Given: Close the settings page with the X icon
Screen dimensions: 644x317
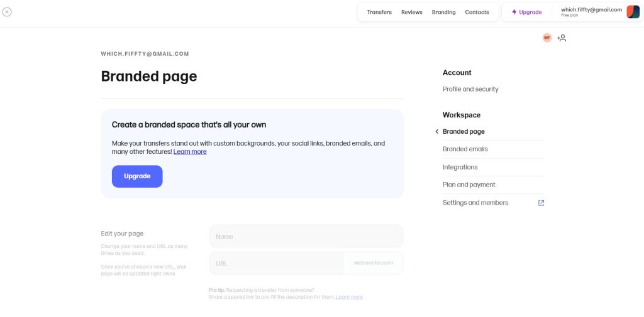Looking at the screenshot, I should point(6,12).
